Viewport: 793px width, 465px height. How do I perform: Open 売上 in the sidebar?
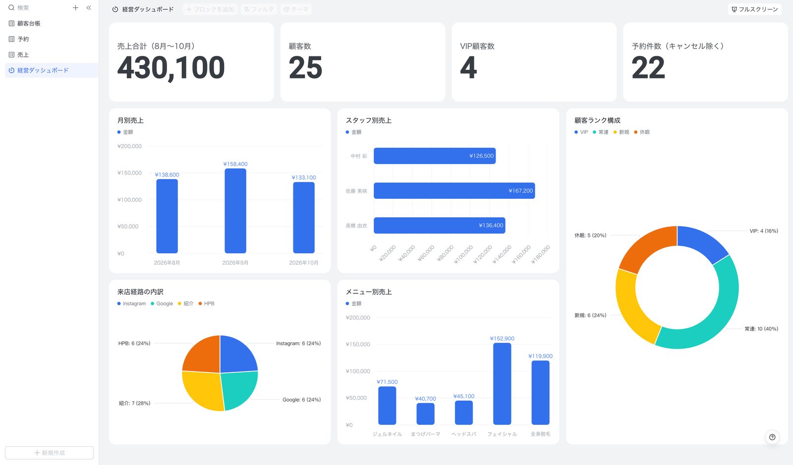[52, 55]
